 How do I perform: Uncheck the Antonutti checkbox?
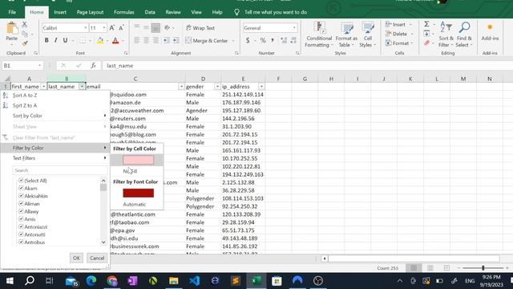[x=21, y=234]
